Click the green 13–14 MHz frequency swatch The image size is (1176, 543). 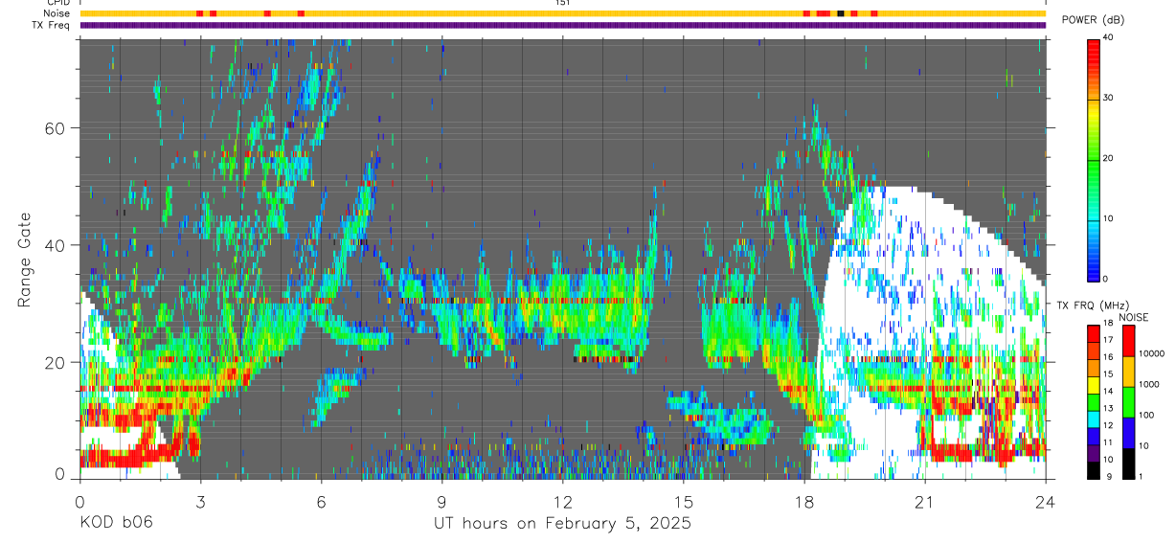click(x=1094, y=400)
